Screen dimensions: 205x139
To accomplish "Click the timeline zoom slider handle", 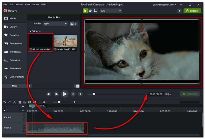I will 59,102.
